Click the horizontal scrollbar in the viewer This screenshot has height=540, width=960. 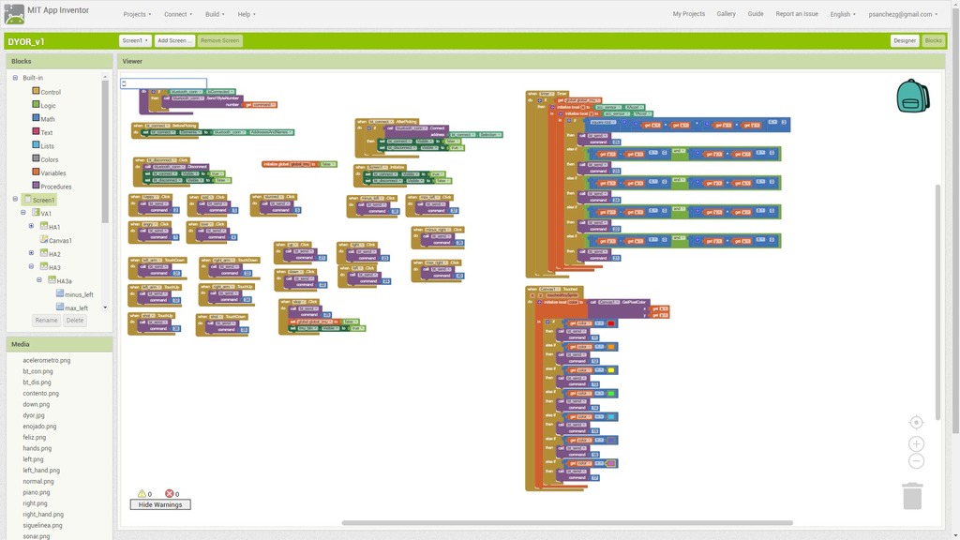tap(567, 523)
